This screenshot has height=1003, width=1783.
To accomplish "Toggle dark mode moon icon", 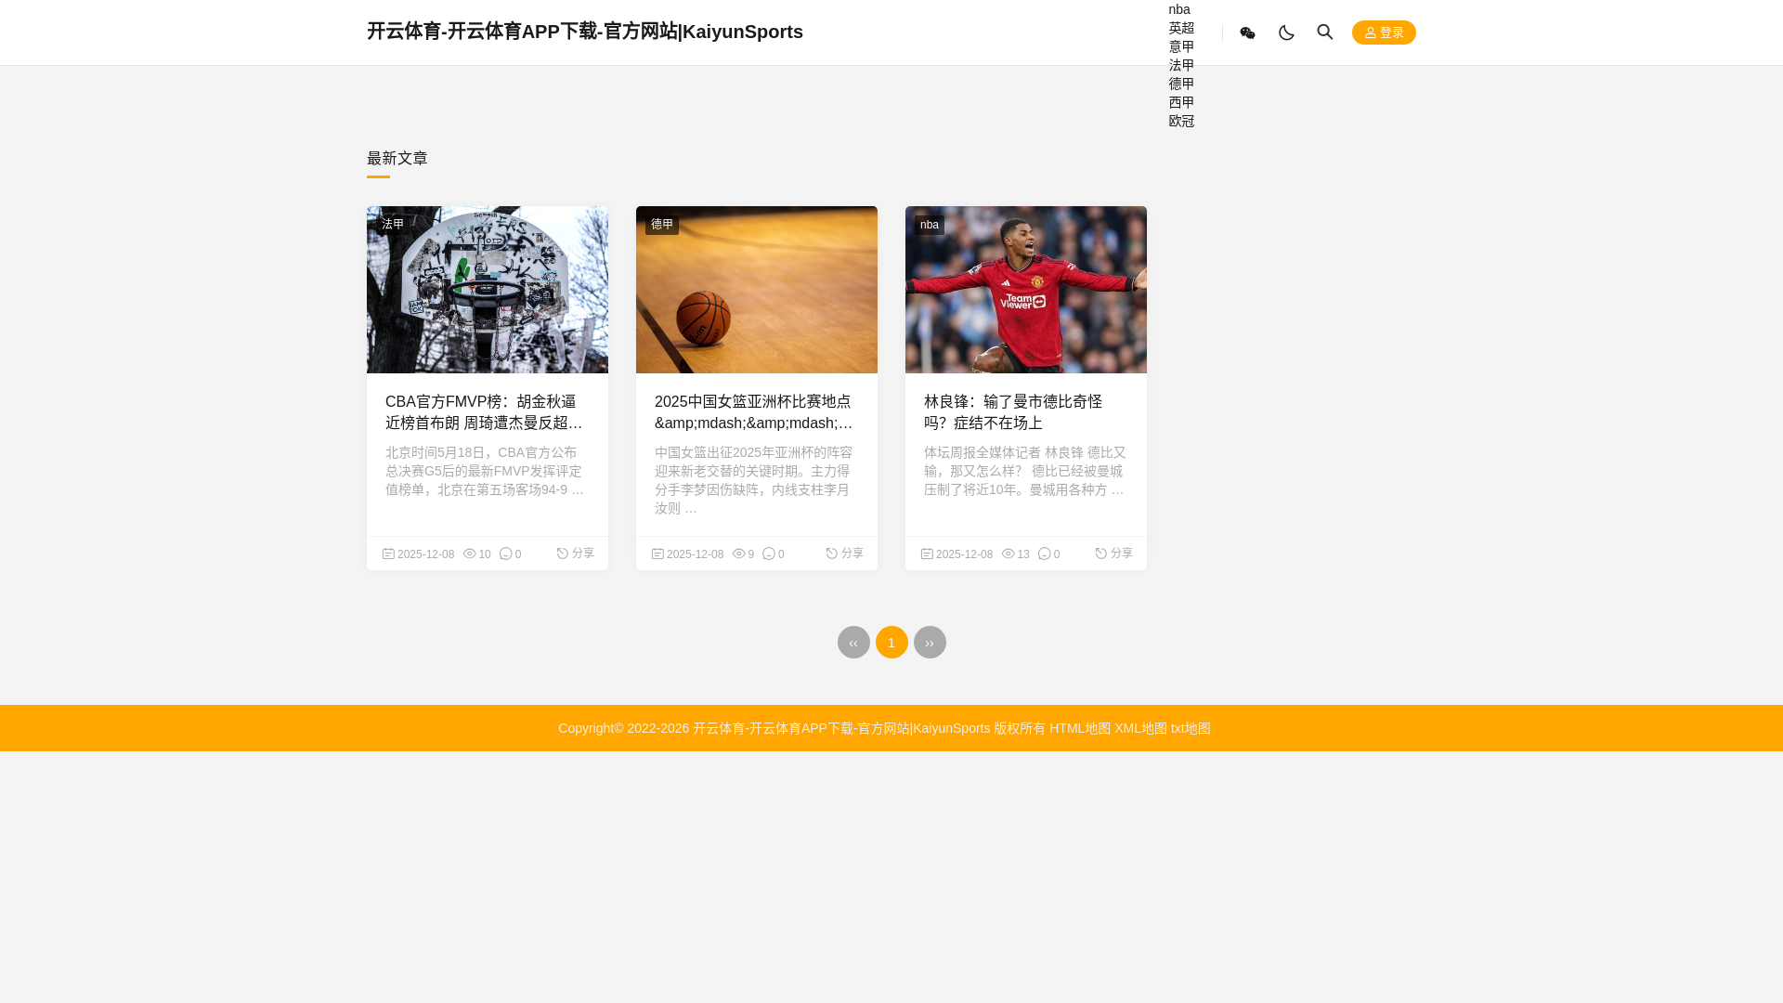I will 1286,33.
